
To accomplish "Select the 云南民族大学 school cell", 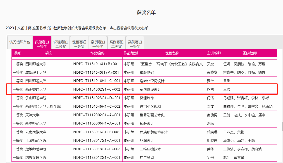I will click(x=48, y=132).
